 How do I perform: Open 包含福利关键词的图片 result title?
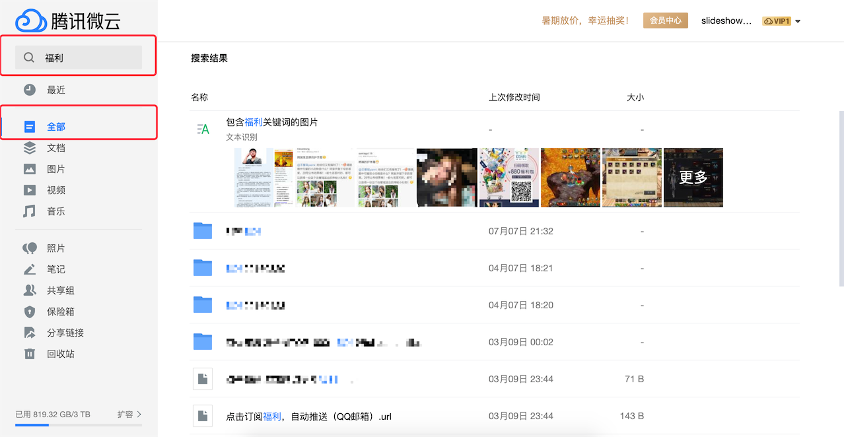[x=272, y=122]
